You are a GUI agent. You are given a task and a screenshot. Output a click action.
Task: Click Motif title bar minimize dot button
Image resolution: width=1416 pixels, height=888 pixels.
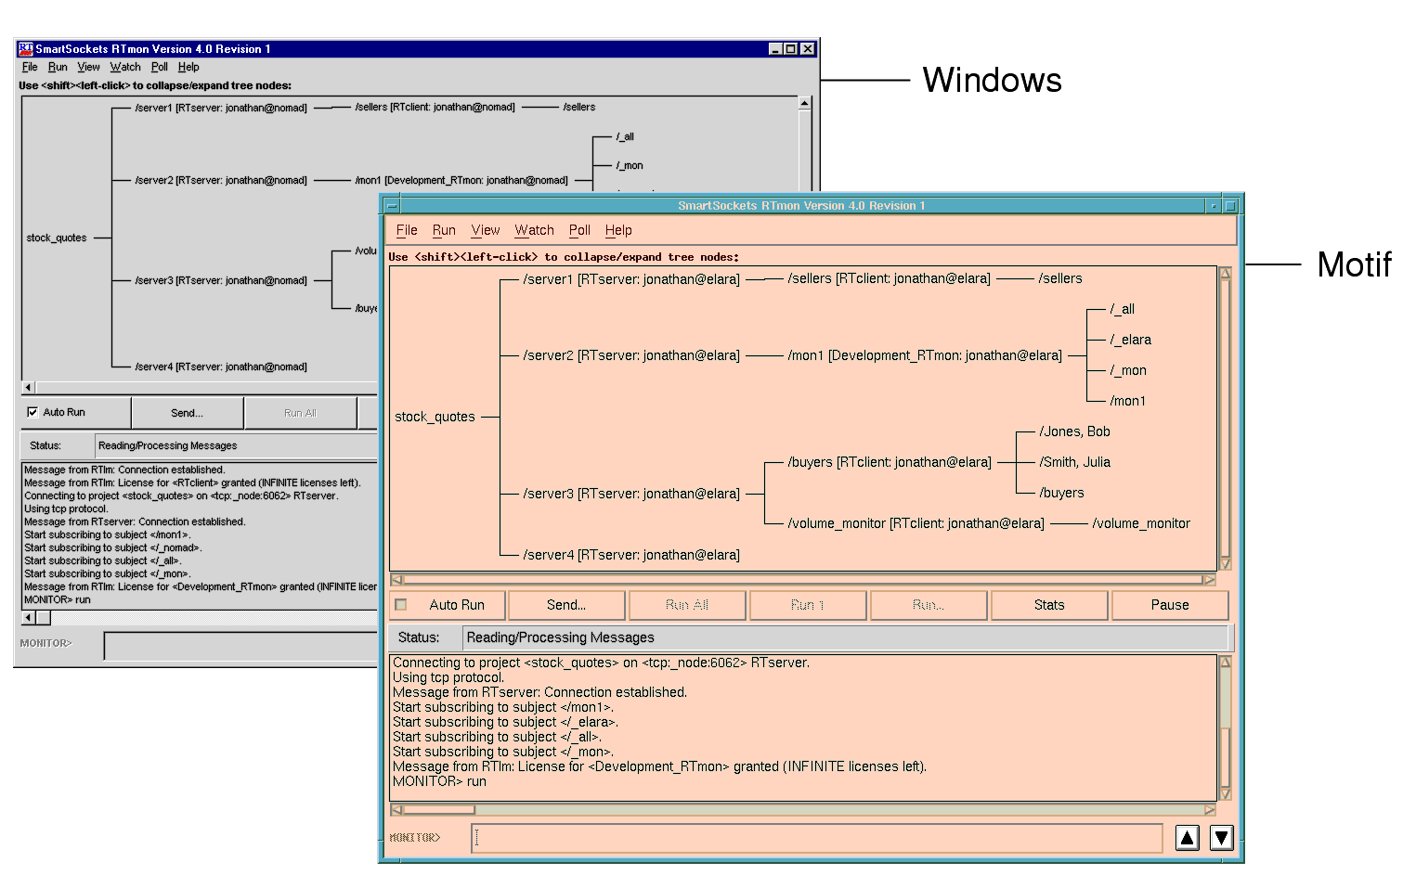click(1214, 206)
